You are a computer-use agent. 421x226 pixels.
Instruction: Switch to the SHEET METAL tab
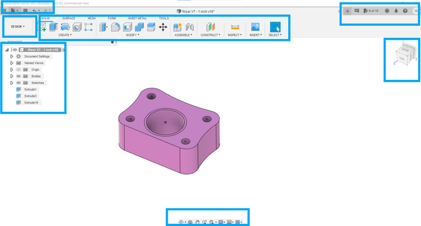coord(137,18)
